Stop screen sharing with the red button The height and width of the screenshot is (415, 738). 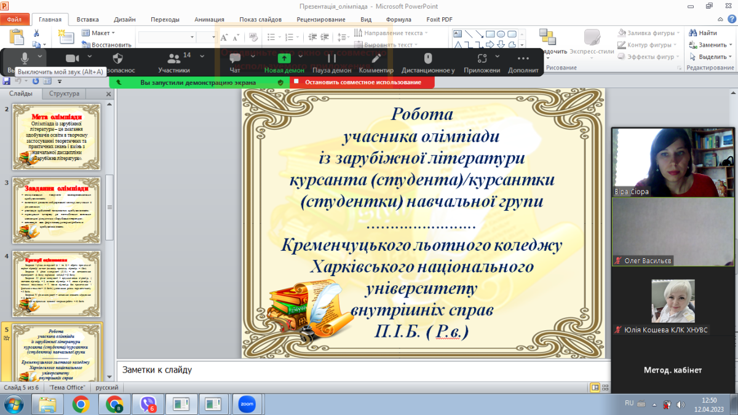click(362, 82)
